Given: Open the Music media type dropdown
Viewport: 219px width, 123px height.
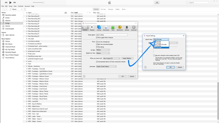Looking at the screenshot, I should (16, 9).
